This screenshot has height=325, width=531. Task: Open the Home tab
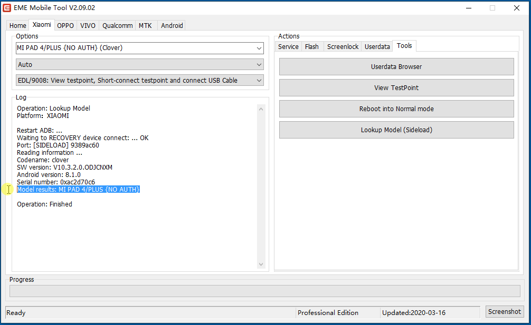(x=17, y=25)
